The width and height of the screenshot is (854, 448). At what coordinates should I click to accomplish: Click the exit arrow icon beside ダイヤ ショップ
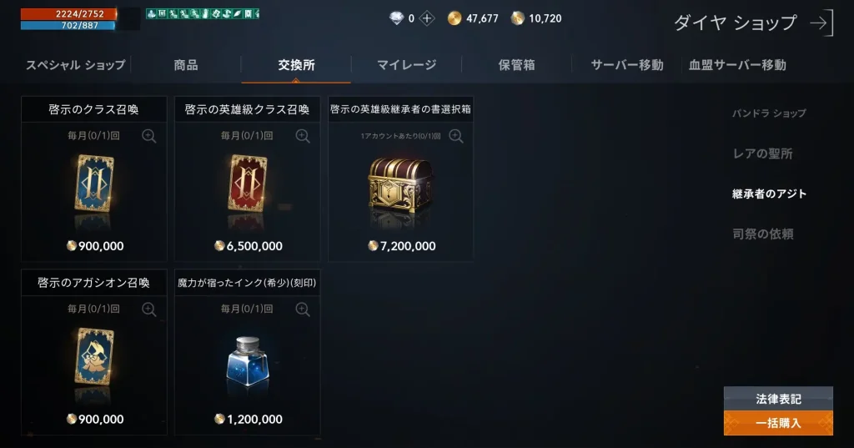[x=821, y=23]
